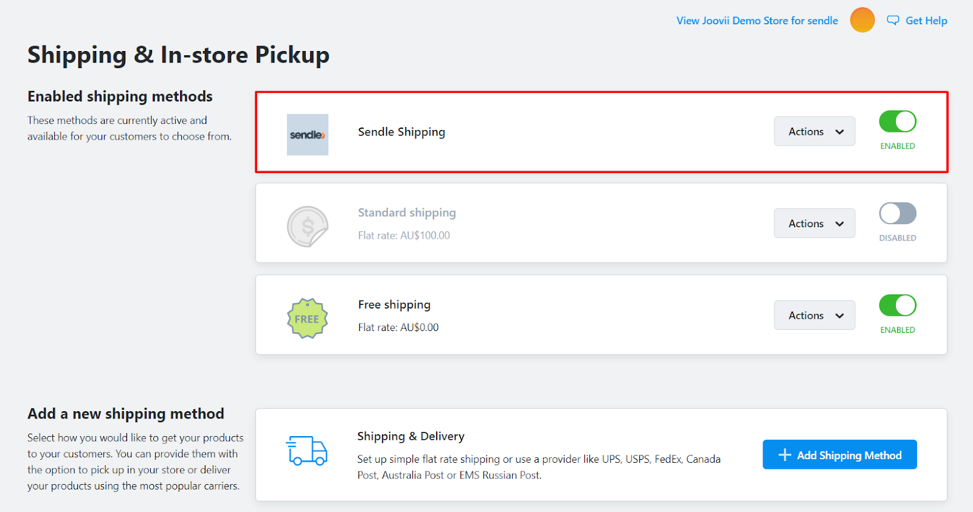Open Actions dropdown for Standard shipping
The width and height of the screenshot is (973, 512).
point(814,223)
